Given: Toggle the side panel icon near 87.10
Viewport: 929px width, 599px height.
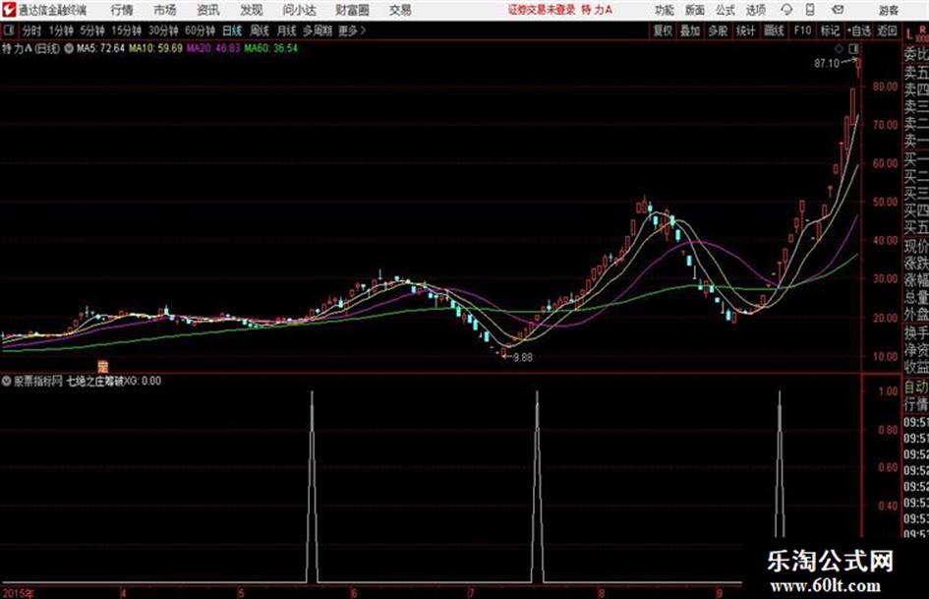Looking at the screenshot, I should (854, 48).
